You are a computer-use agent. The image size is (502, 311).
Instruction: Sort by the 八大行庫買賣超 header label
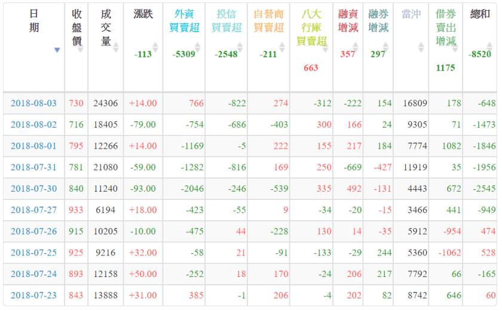tap(311, 27)
